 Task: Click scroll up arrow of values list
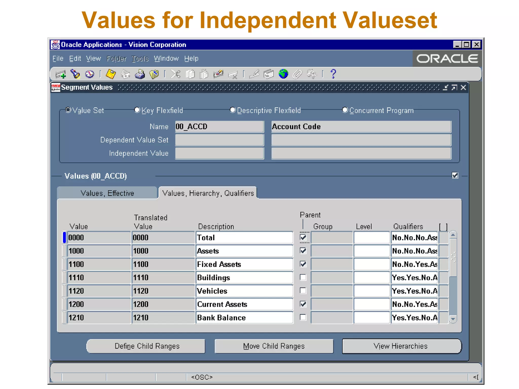[x=453, y=235]
